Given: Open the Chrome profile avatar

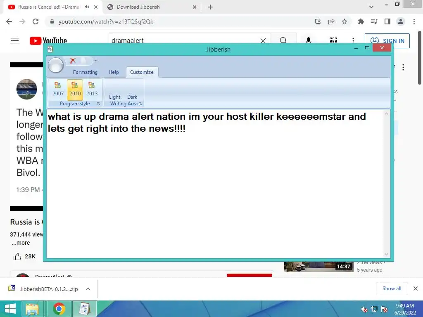Looking at the screenshot, I should pos(401,21).
